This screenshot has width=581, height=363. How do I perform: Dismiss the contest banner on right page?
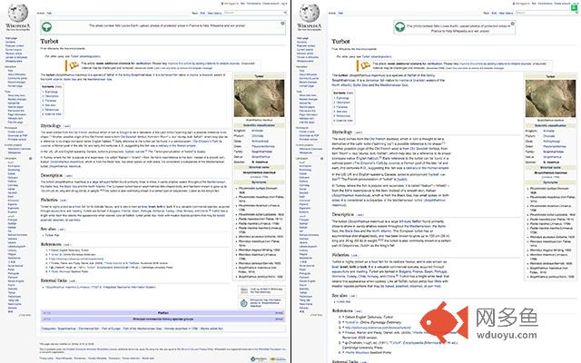click(x=513, y=24)
